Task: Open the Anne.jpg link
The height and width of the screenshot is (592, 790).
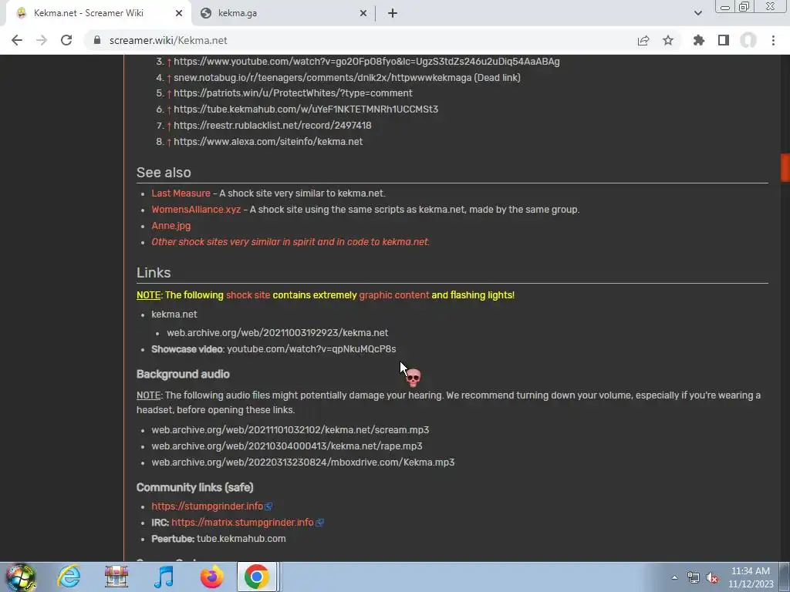Action: tap(170, 226)
